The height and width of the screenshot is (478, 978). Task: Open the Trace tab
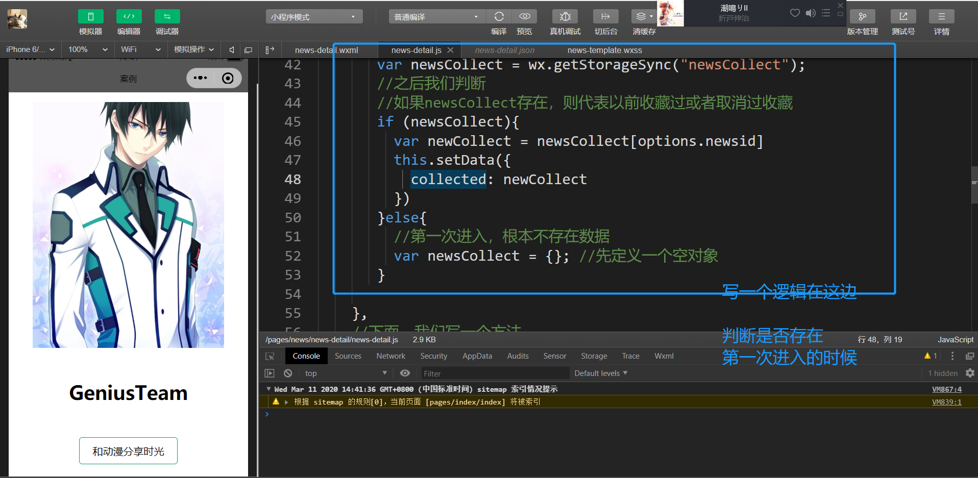coord(631,356)
